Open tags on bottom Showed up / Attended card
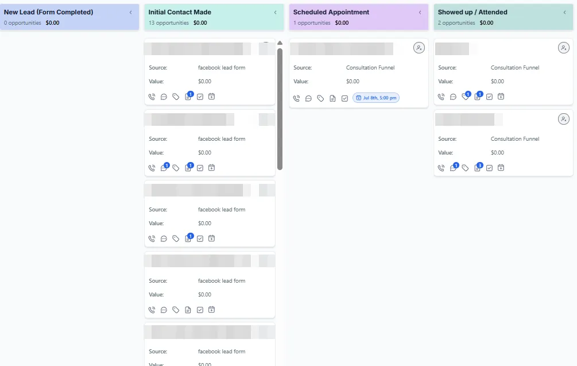This screenshot has width=577, height=366. click(465, 168)
